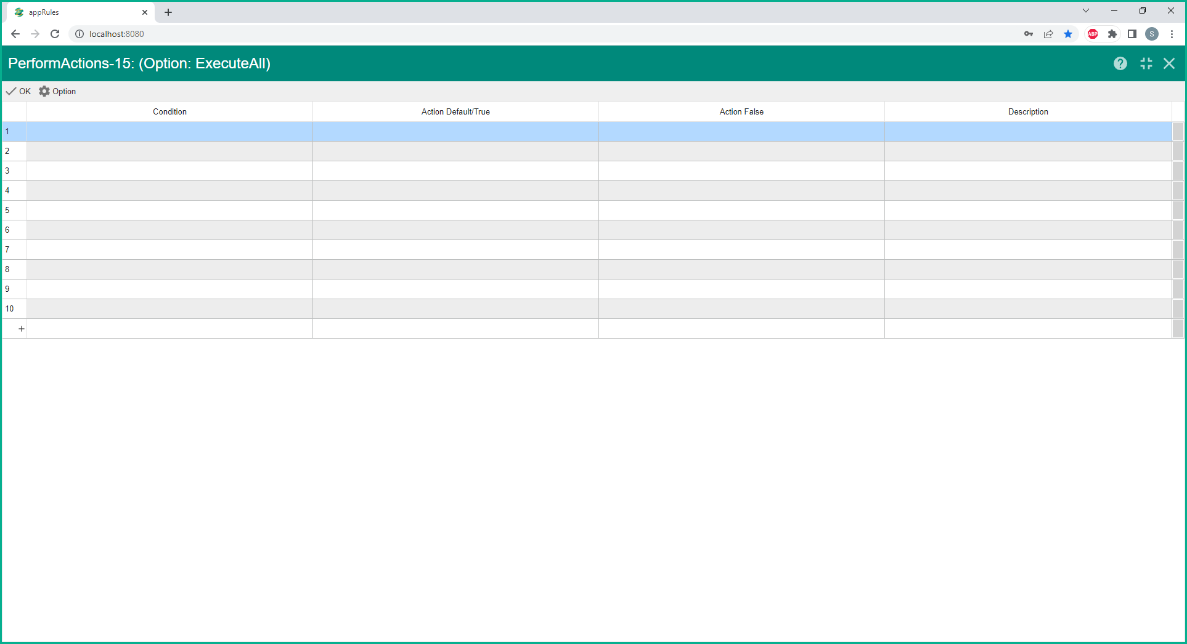Select row number 5 header

[14, 210]
